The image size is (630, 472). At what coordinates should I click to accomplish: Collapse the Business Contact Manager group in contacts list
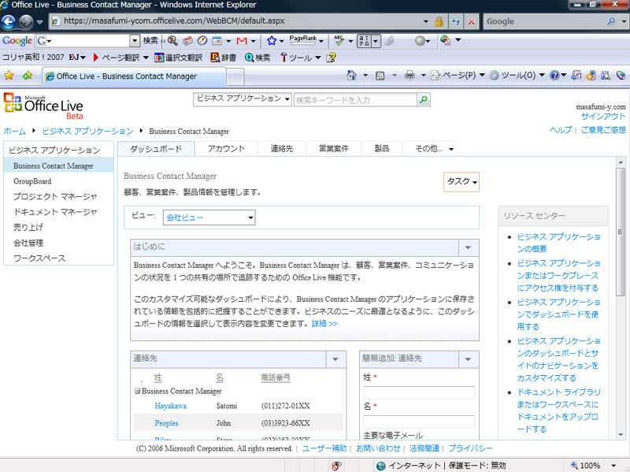click(137, 391)
